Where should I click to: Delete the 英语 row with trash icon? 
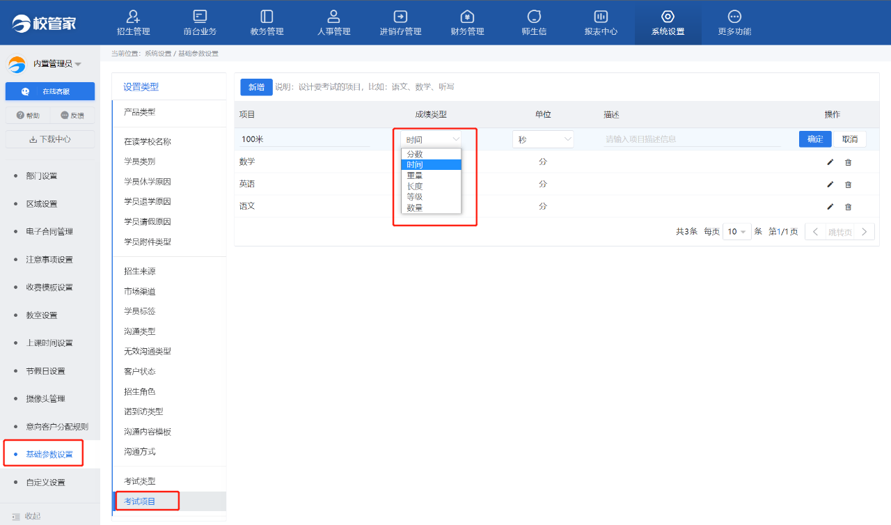848,185
